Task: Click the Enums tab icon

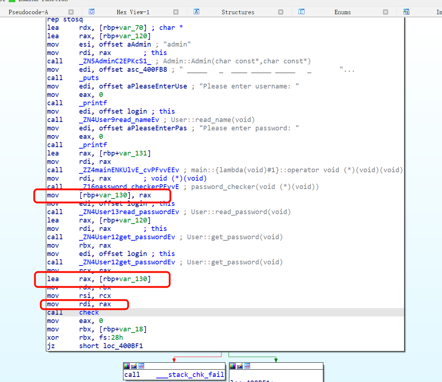Action: click(301, 12)
